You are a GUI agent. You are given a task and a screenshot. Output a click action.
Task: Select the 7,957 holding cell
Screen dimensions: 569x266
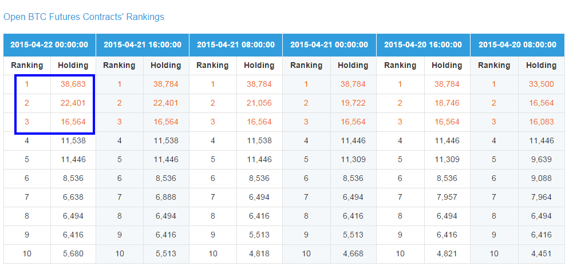pyautogui.click(x=446, y=198)
